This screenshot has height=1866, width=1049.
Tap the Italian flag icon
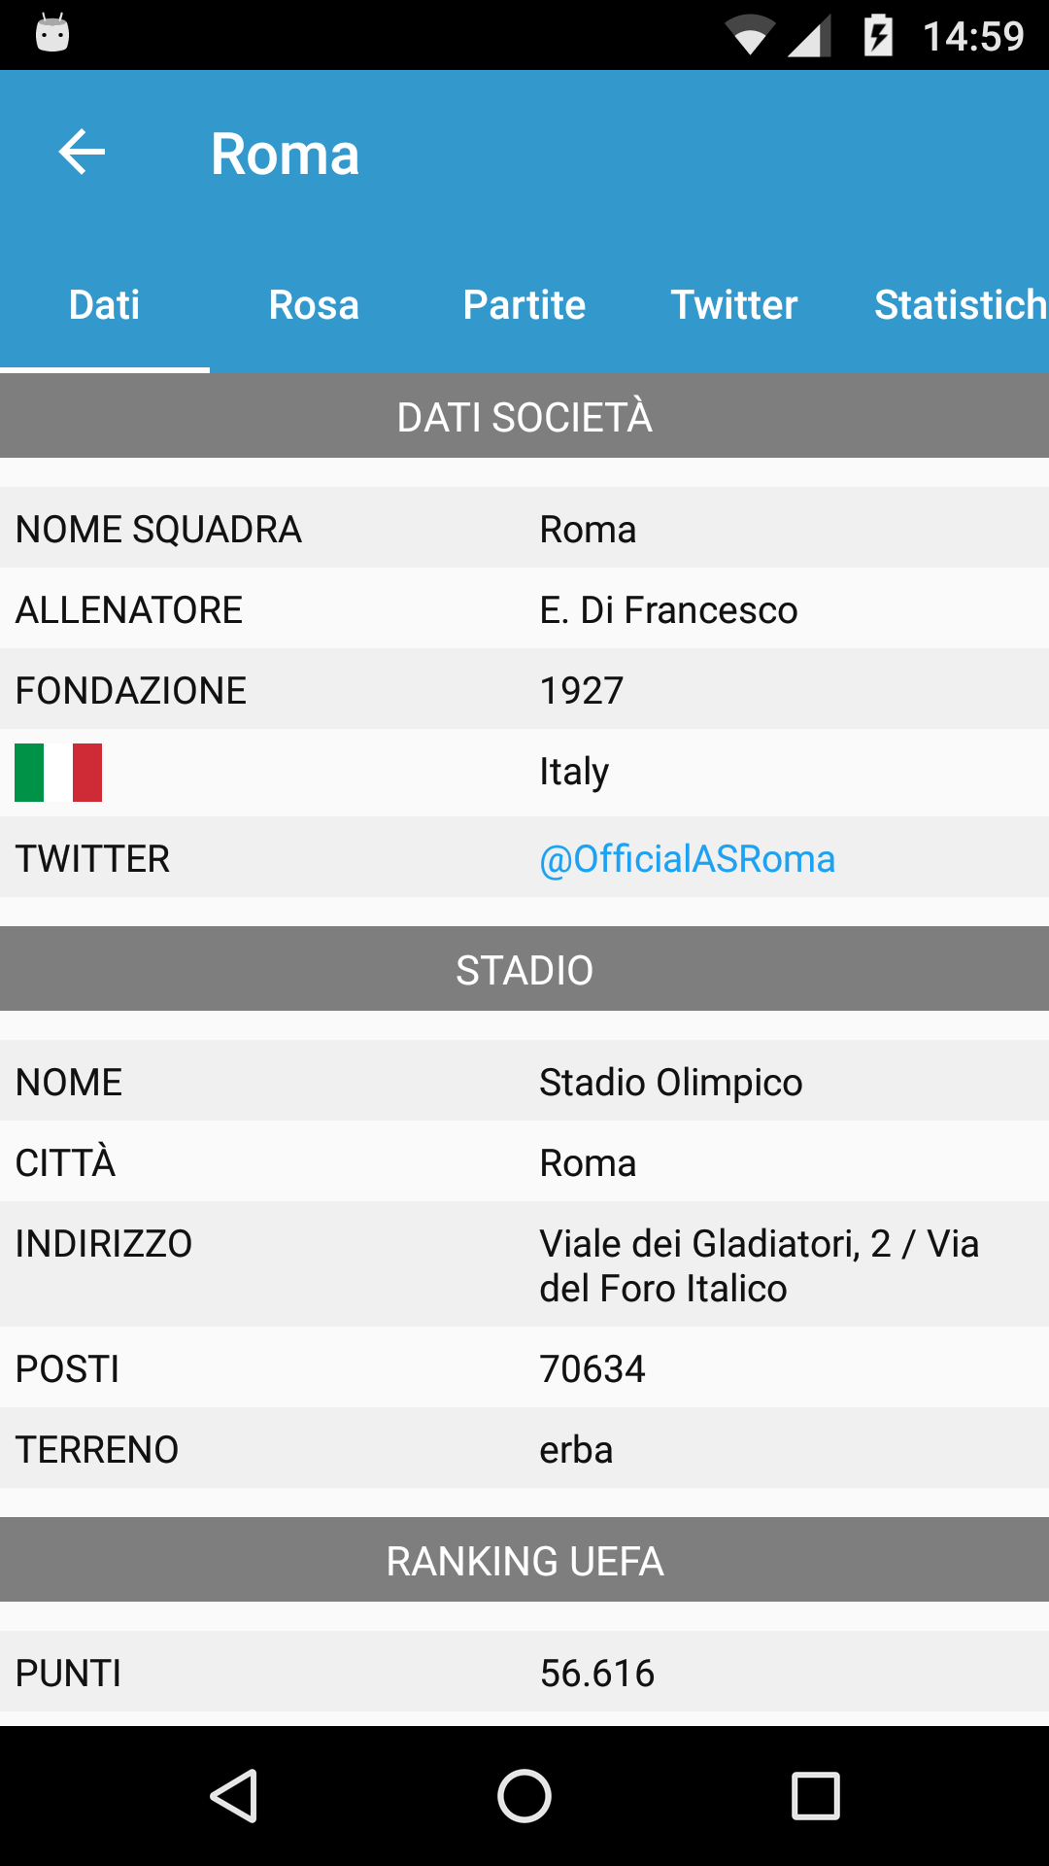pyautogui.click(x=58, y=773)
